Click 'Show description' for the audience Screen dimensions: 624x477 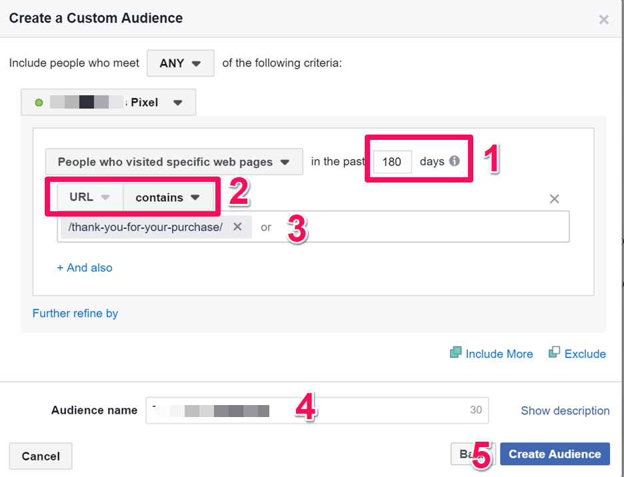(565, 410)
